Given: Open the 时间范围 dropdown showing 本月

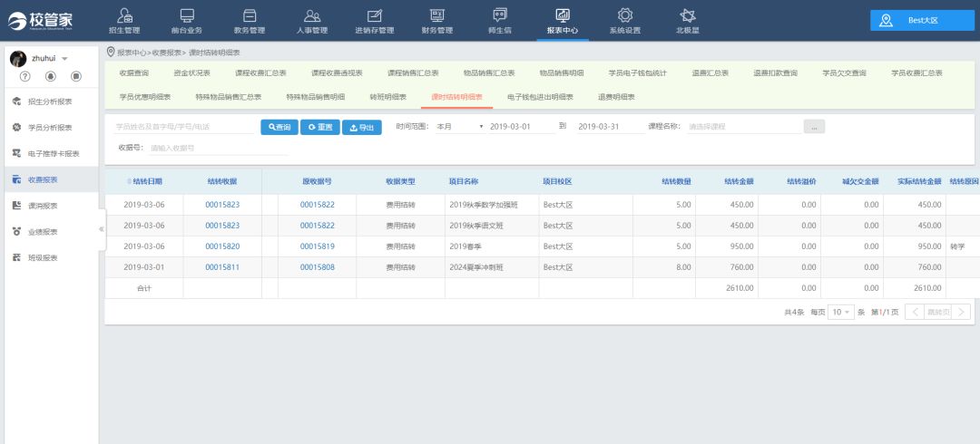Looking at the screenshot, I should (459, 127).
